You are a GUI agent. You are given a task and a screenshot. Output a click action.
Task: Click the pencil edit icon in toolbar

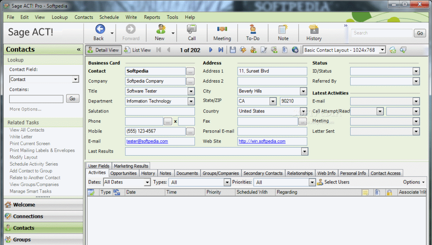(264, 50)
